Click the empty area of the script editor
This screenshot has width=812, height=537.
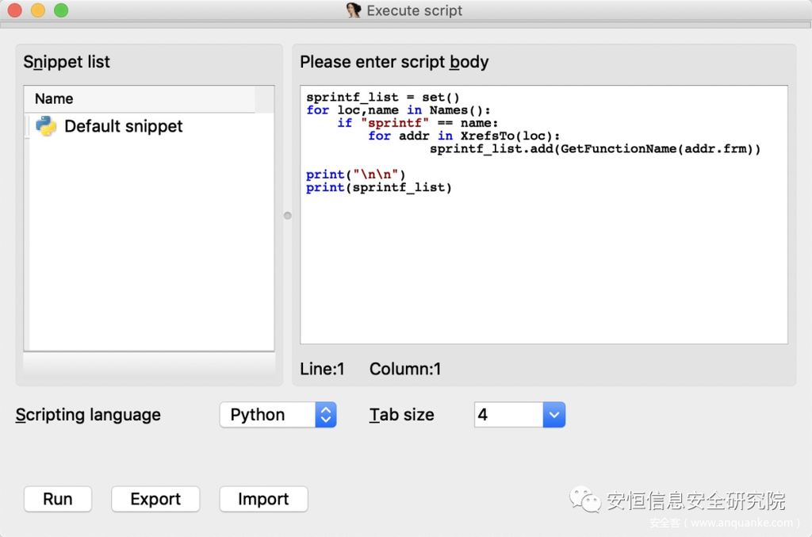[543, 270]
